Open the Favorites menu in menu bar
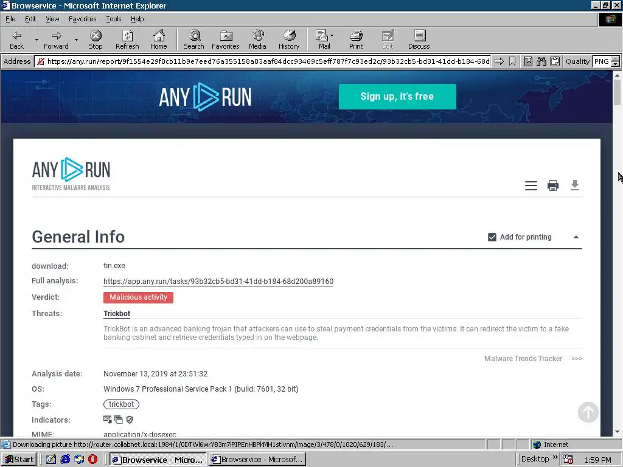623x467 pixels. point(82,19)
